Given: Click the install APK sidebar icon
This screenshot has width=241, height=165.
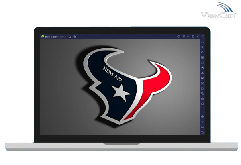Looking at the screenshot, I should tap(203, 73).
